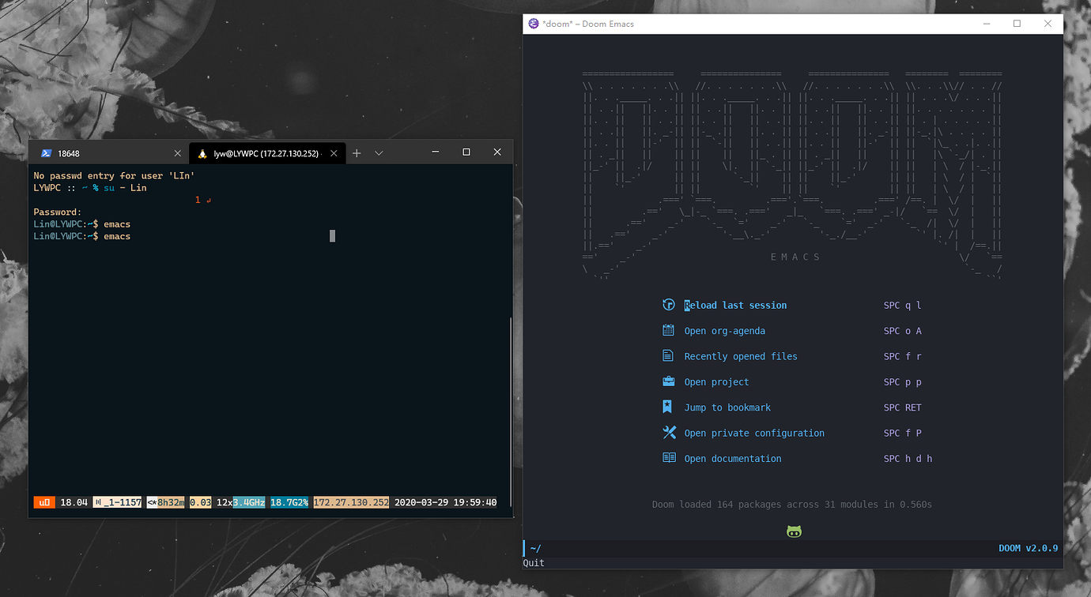The width and height of the screenshot is (1091, 597).
Task: Maximize the Windows Terminal window
Action: (466, 152)
